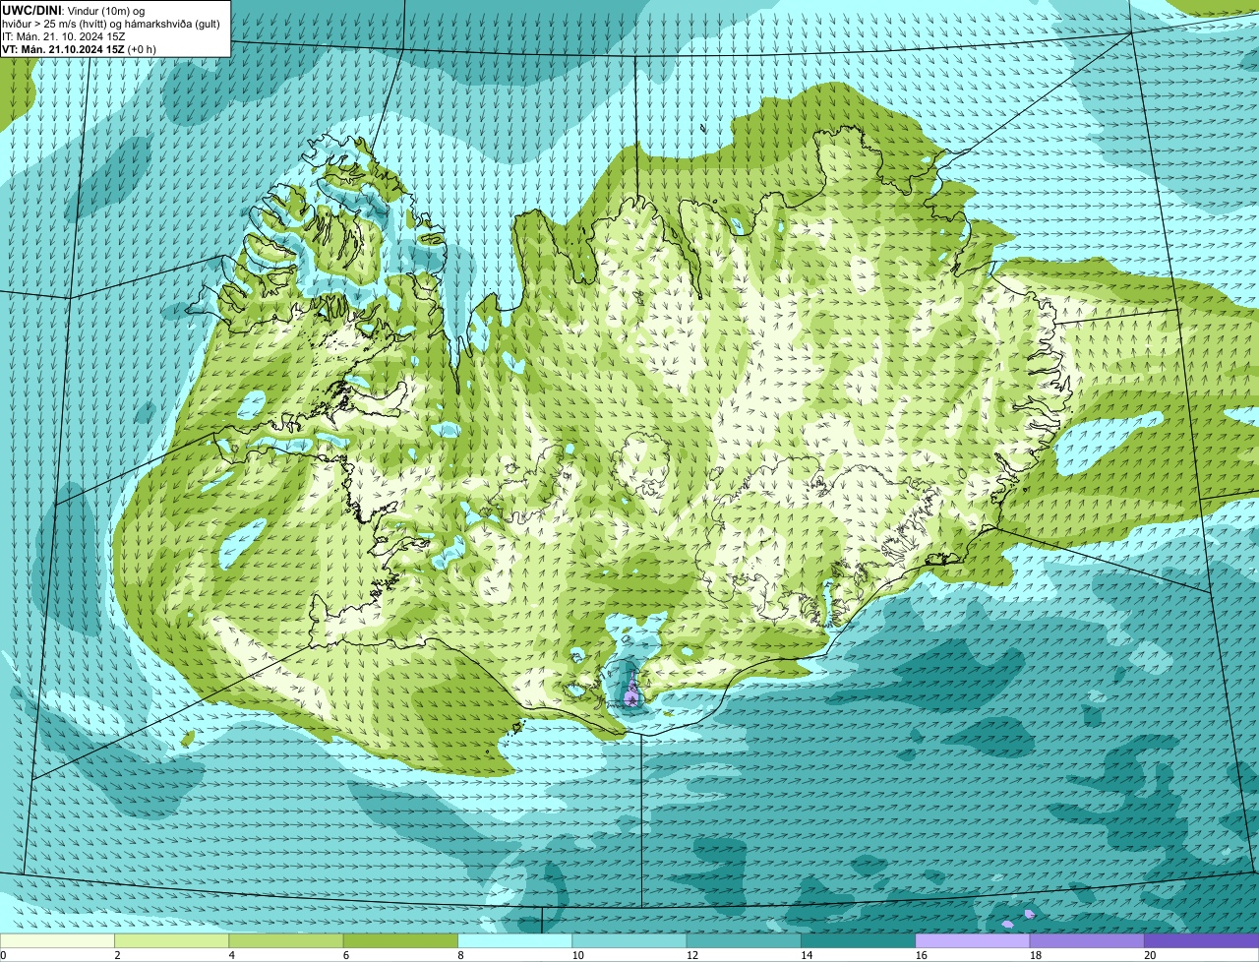Click the legend scale label '18'
1259x962 pixels.
click(1035, 955)
